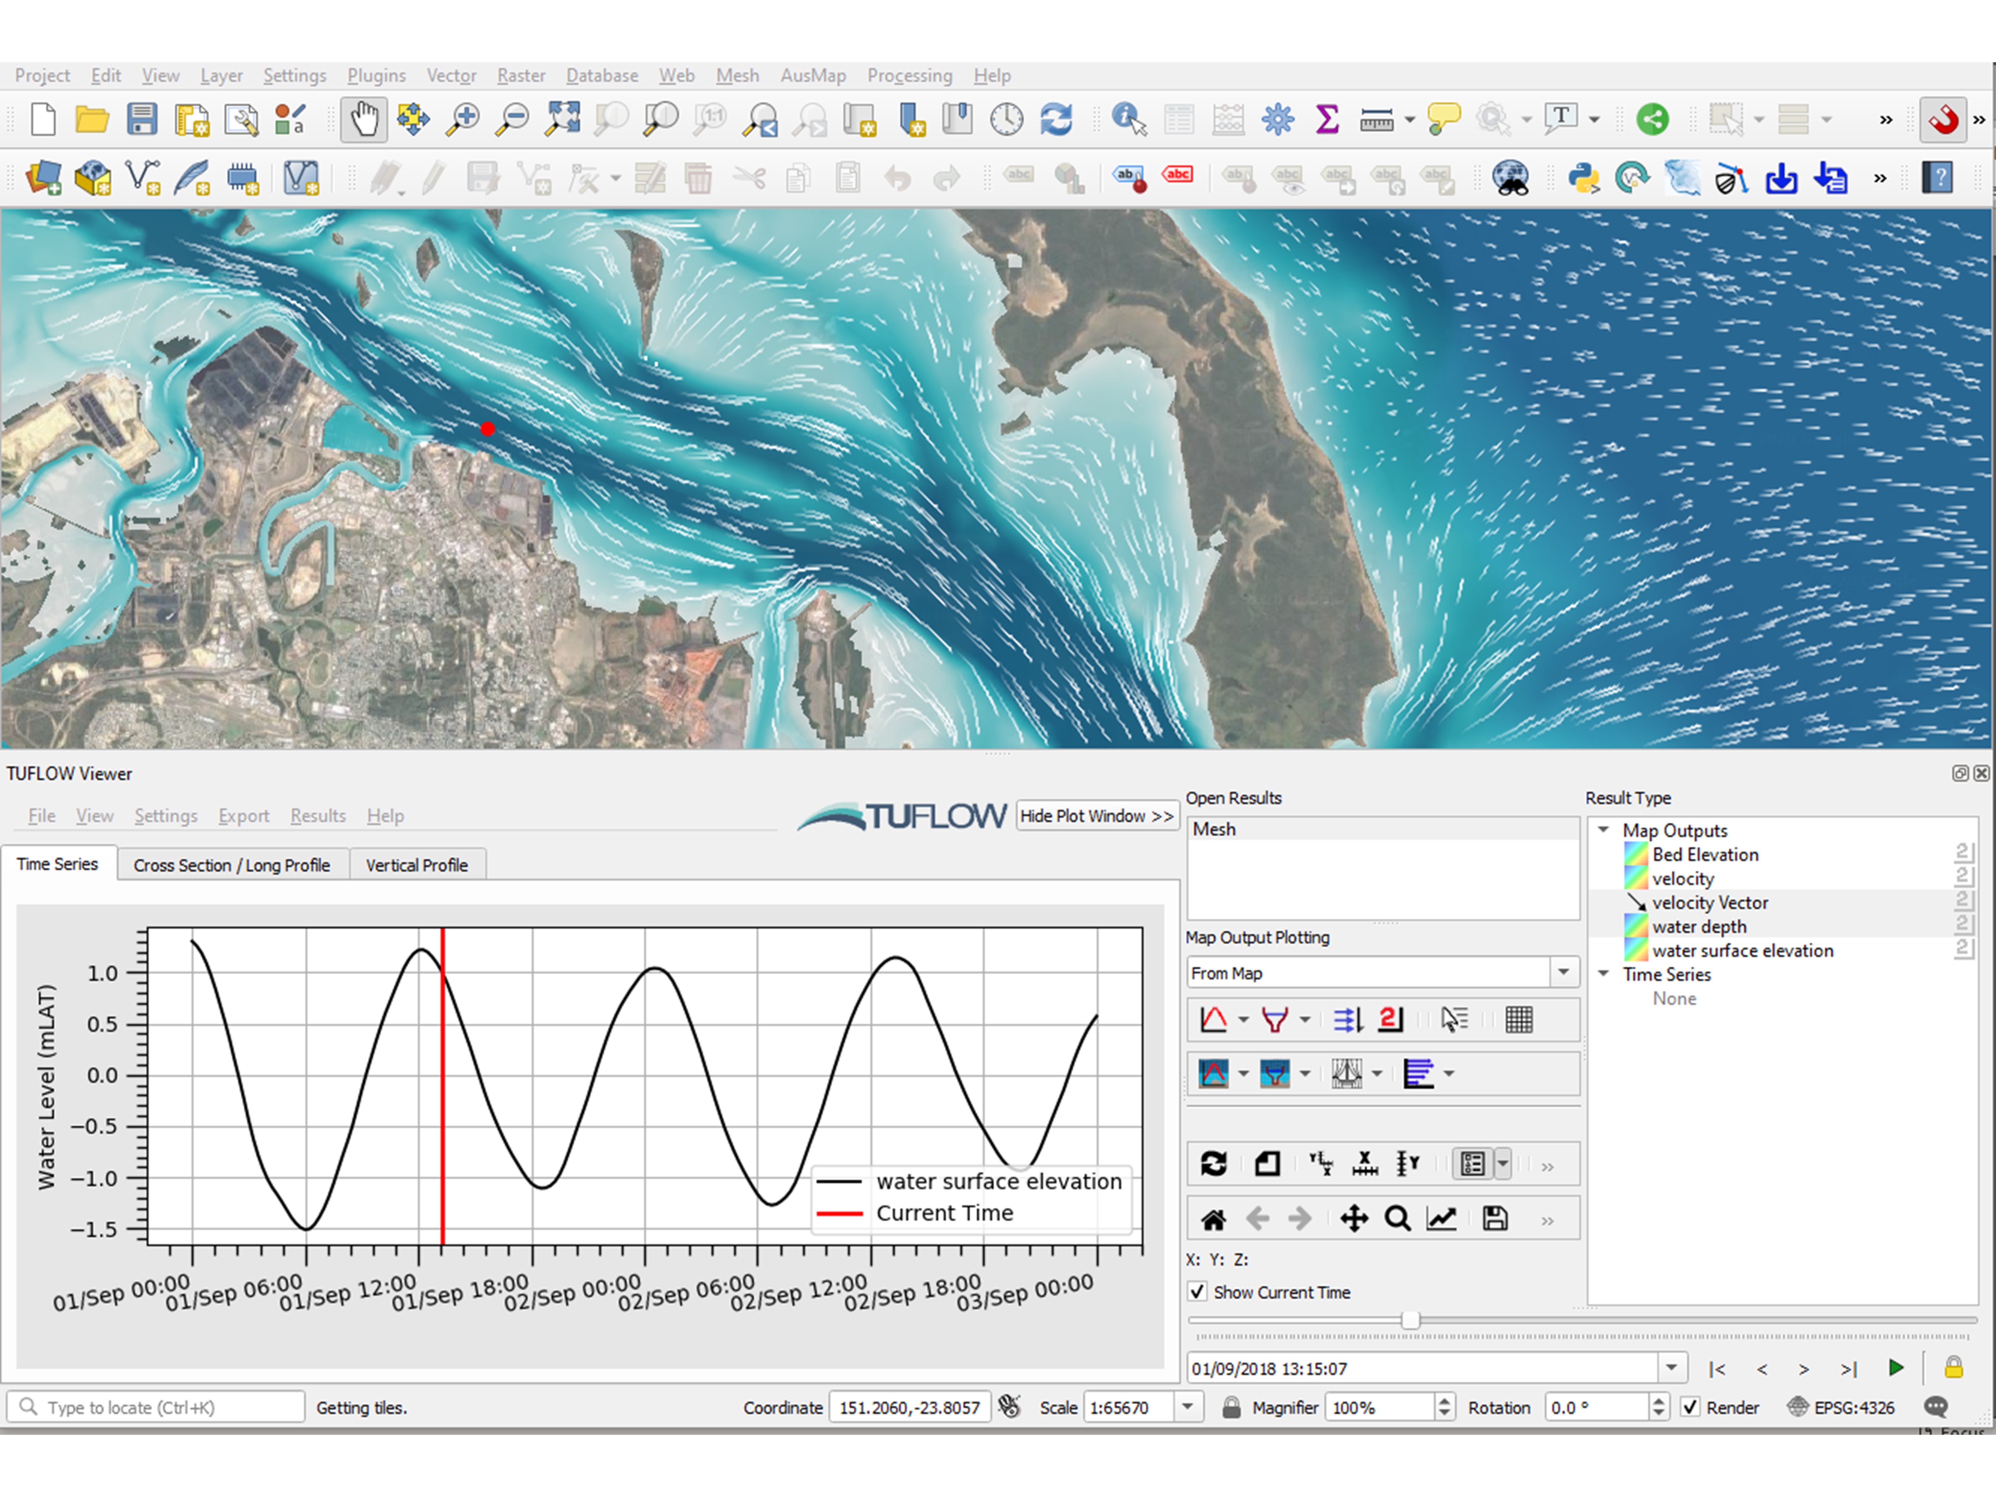Click the Coordinate input field
The image size is (1996, 1497).
910,1408
